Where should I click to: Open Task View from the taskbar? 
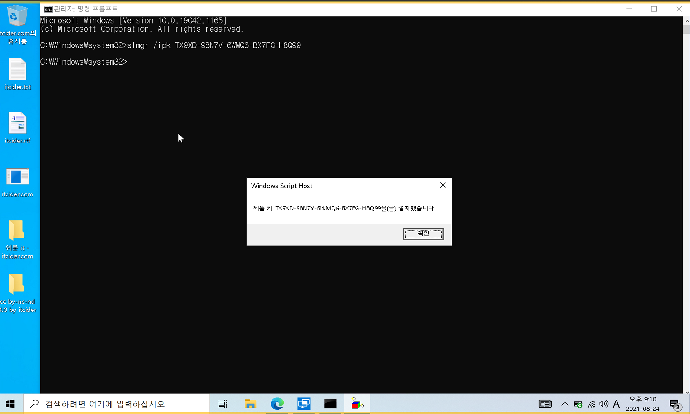point(223,404)
